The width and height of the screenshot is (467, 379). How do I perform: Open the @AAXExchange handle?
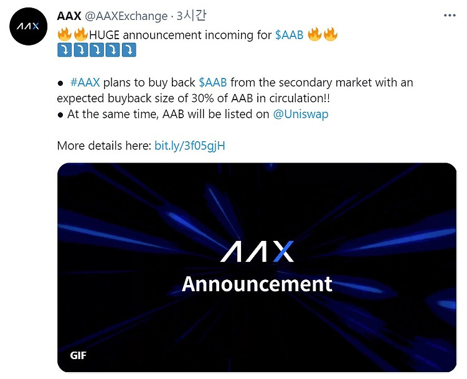point(126,16)
